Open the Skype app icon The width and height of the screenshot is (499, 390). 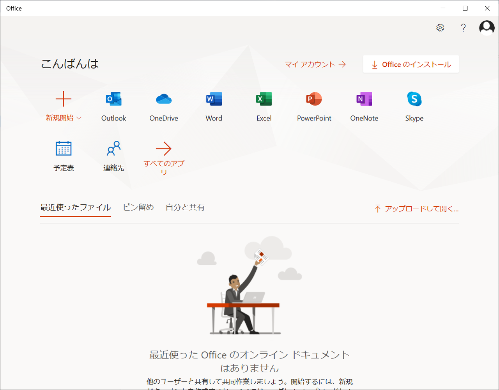click(414, 99)
